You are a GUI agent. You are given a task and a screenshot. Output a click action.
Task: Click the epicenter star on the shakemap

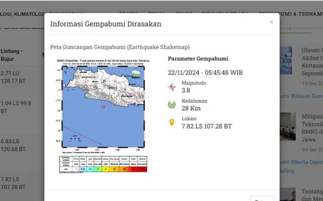click(103, 107)
